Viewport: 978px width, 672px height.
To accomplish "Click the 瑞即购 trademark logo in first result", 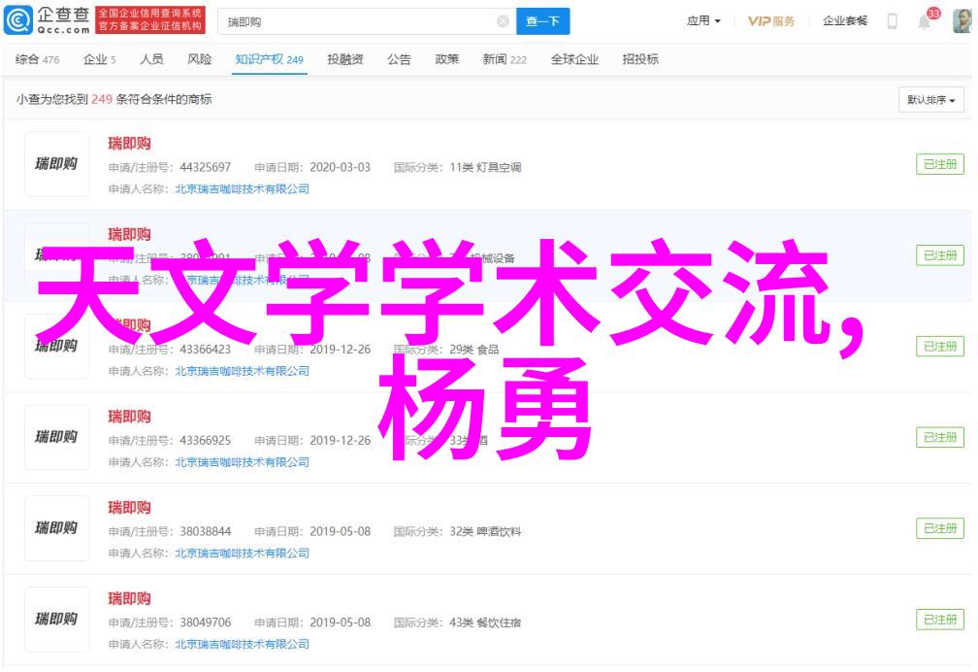I will [x=56, y=165].
